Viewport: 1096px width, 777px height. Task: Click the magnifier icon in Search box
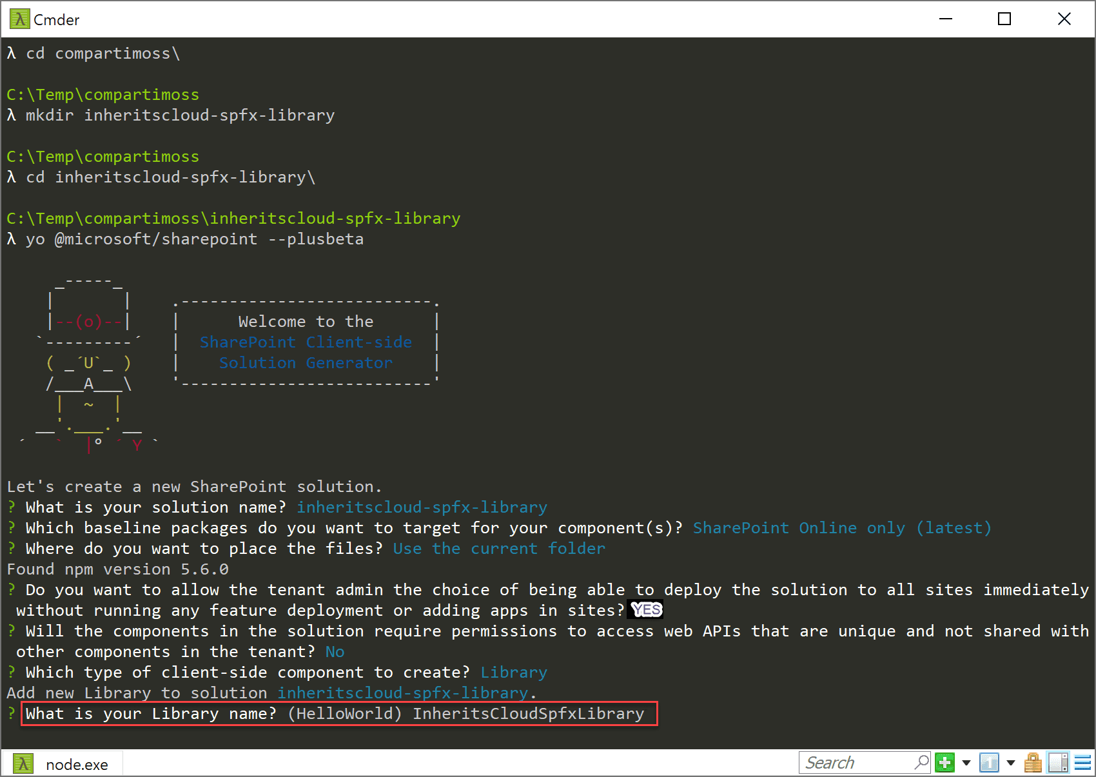pos(921,763)
